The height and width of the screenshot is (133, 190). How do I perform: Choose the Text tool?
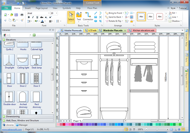[79, 16]
